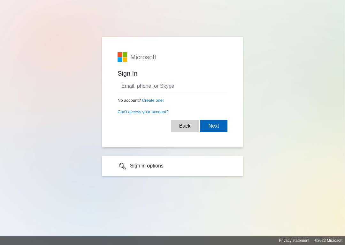Click the Sign In heading
Screen dimensions: 345x245
click(x=127, y=73)
